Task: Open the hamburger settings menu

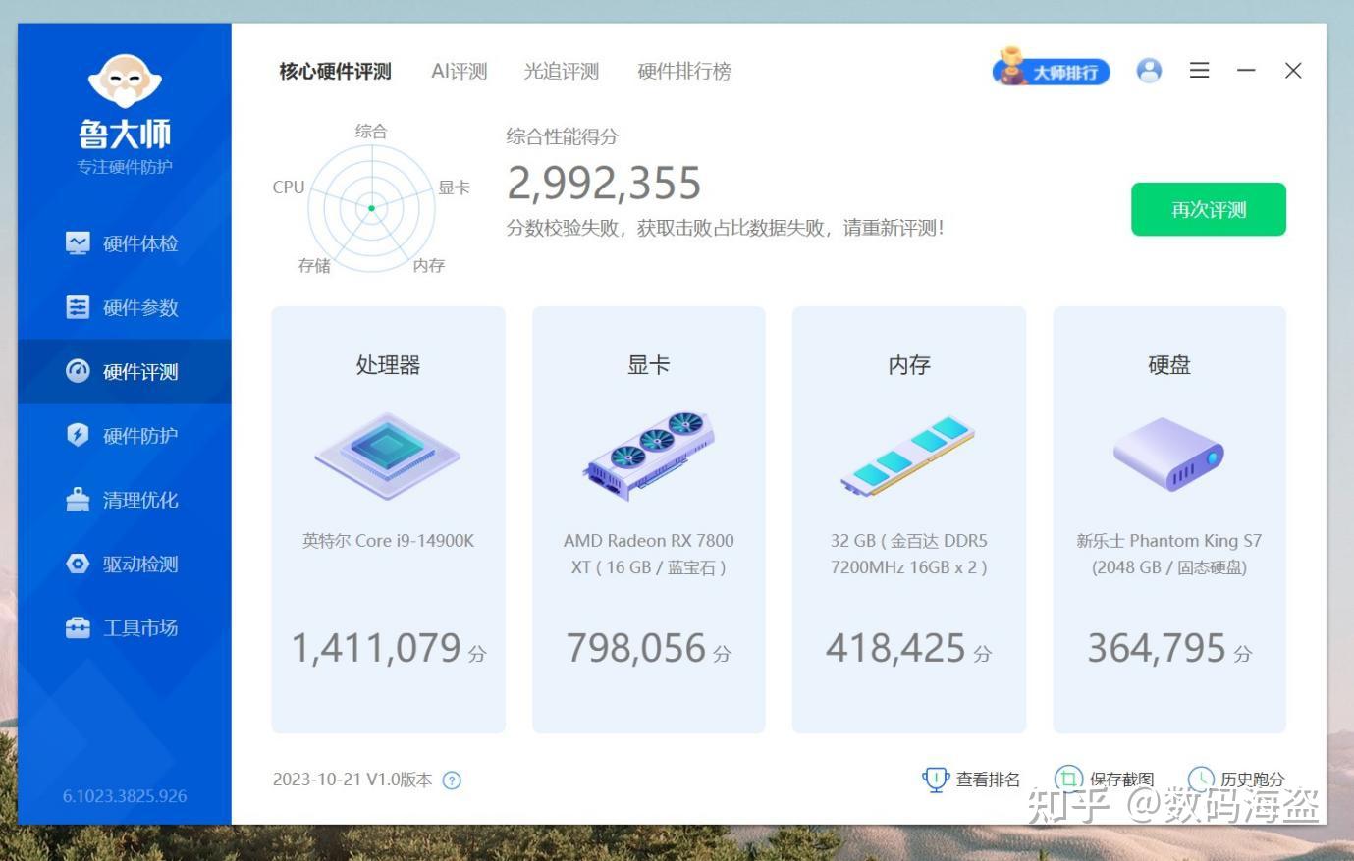Action: click(x=1199, y=70)
